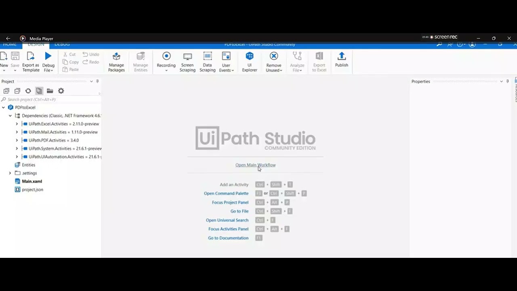Open project folder in File Explorer icon
The image size is (517, 291).
point(50,91)
